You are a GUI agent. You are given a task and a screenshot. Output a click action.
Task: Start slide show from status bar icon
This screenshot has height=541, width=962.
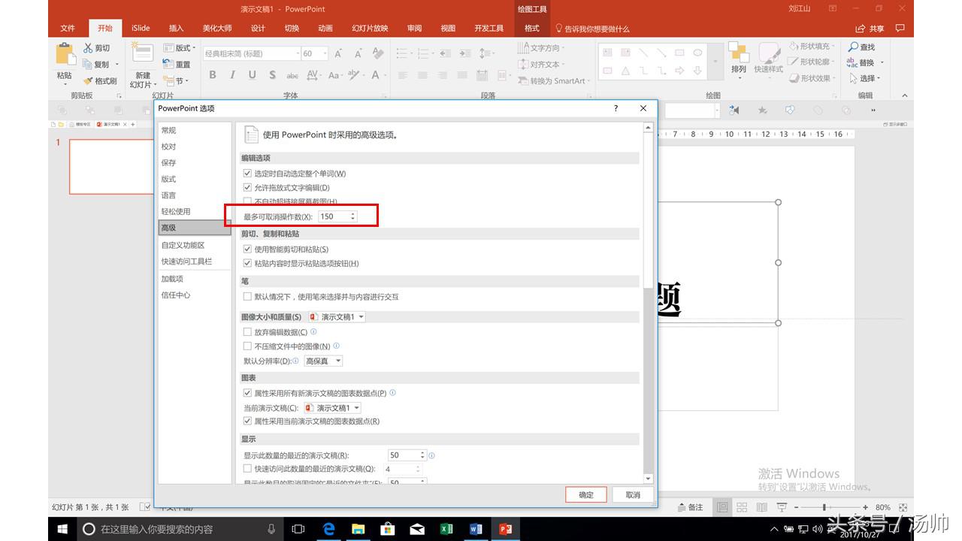782,507
